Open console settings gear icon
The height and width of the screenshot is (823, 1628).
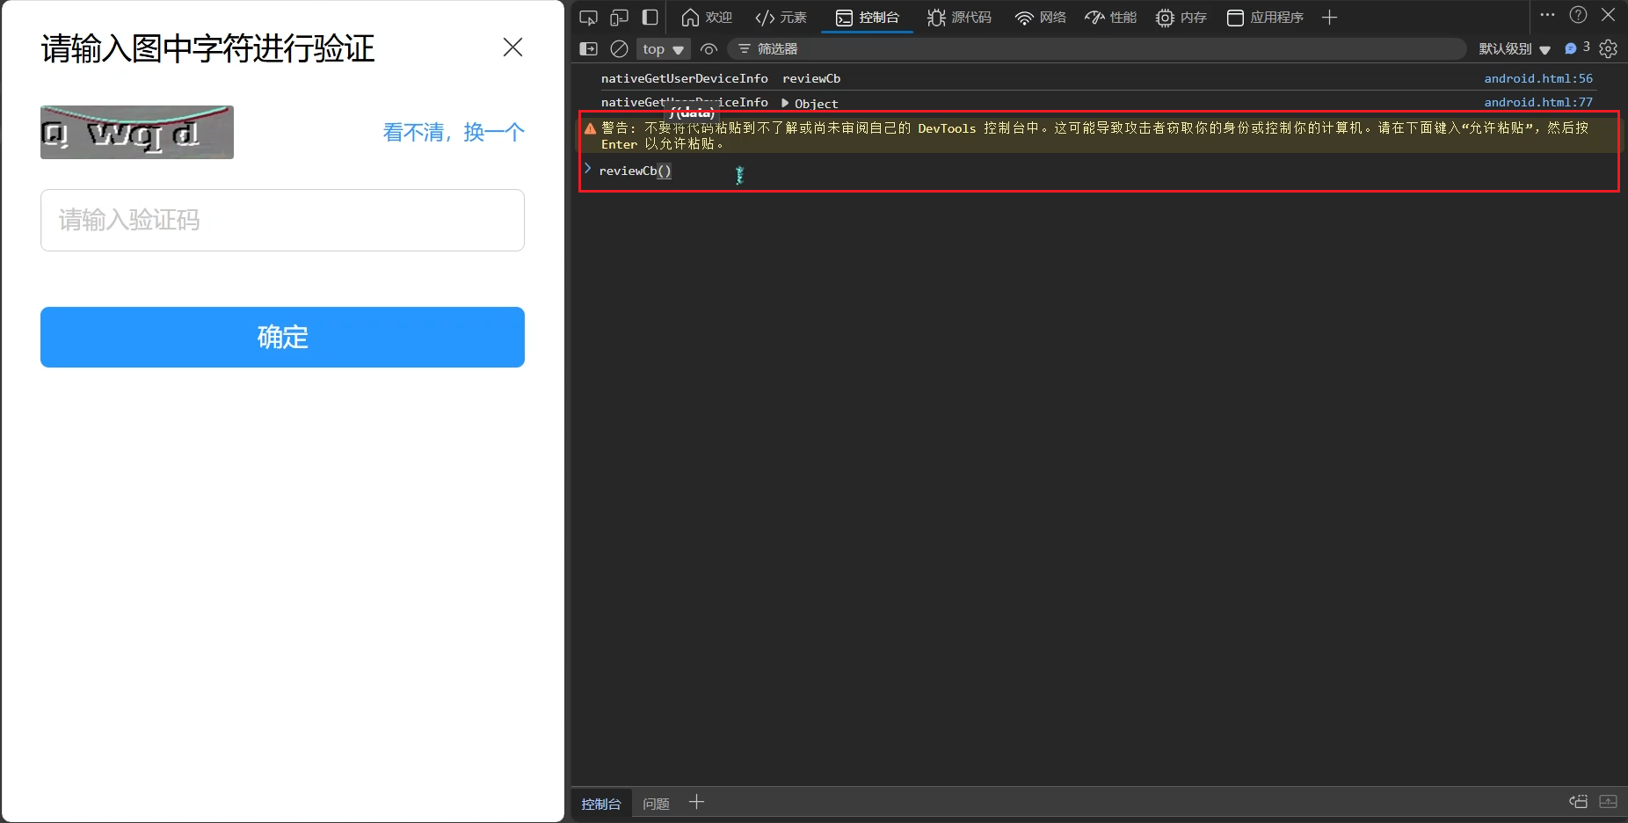tap(1608, 49)
